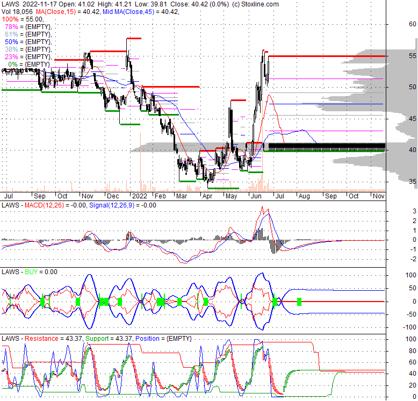Select the 78% = {EMPTY} level label
This screenshot has width=418, height=401.
tap(28, 27)
